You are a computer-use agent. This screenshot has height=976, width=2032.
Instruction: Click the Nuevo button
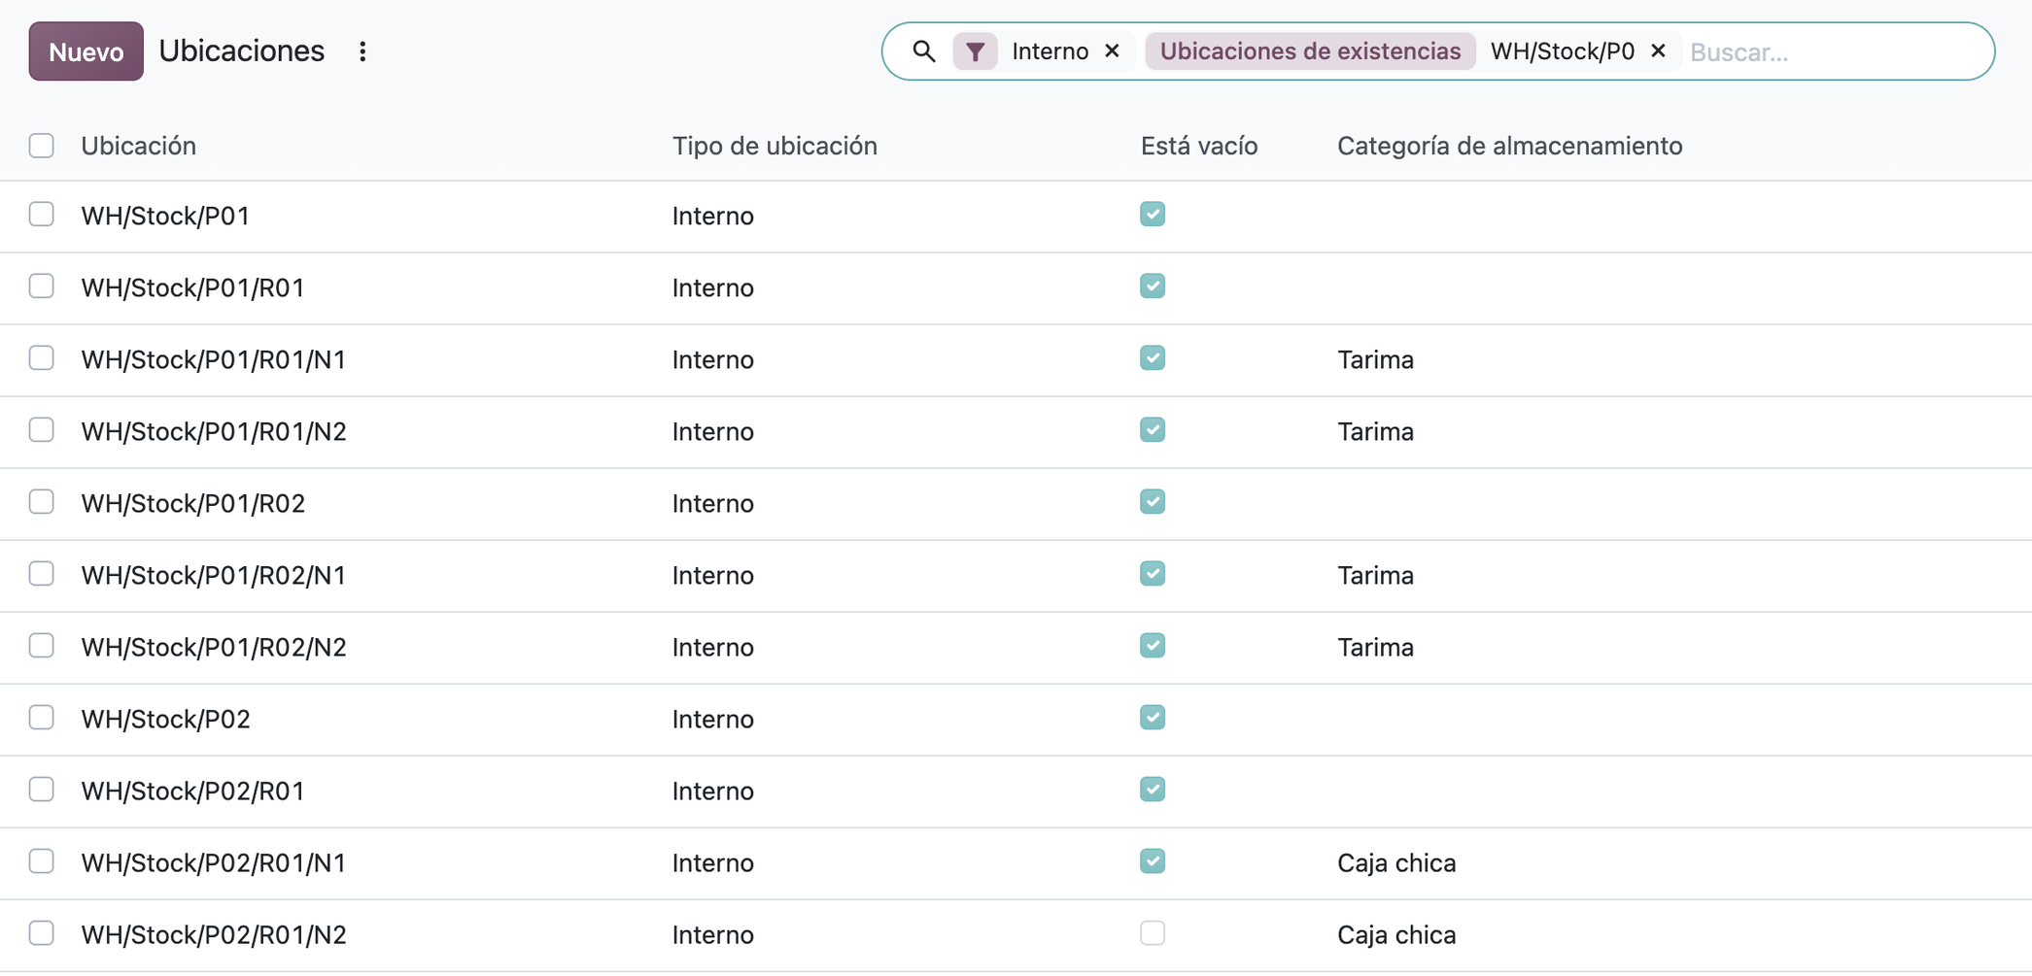click(x=86, y=51)
